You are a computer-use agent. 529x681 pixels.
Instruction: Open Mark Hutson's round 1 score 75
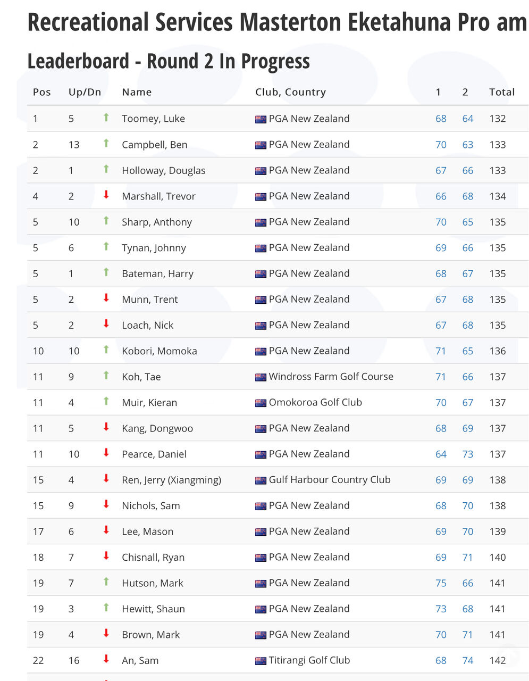(441, 583)
